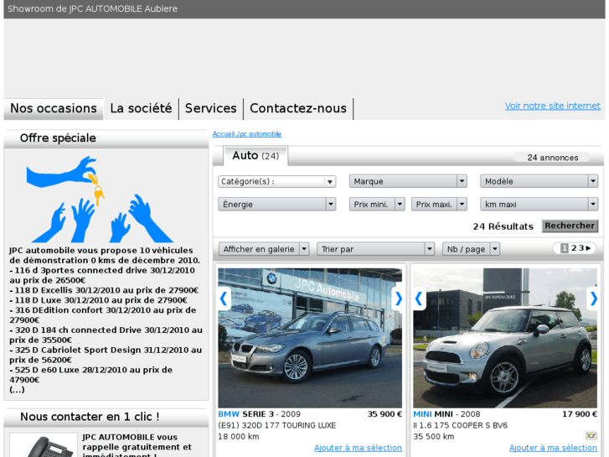Open the BMW Serie 3 car photo
The height and width of the screenshot is (457, 609).
tap(310, 338)
